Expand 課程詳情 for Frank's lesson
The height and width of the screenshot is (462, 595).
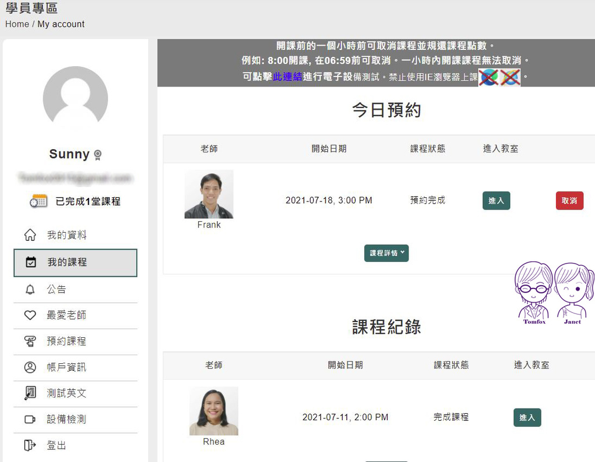[x=386, y=253]
